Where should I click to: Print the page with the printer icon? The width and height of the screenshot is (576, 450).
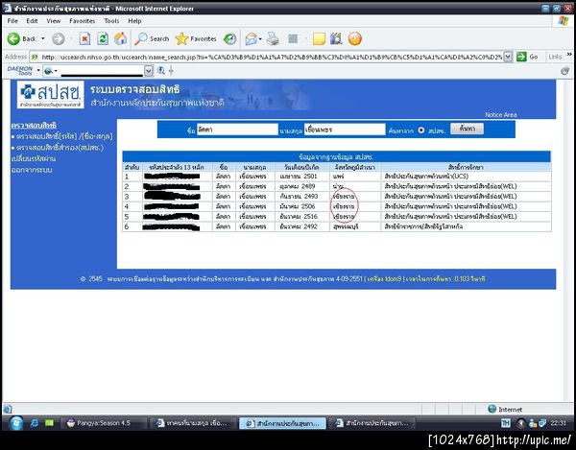click(x=273, y=38)
